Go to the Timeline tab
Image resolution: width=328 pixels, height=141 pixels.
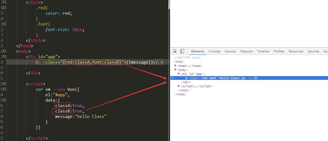[263, 51]
